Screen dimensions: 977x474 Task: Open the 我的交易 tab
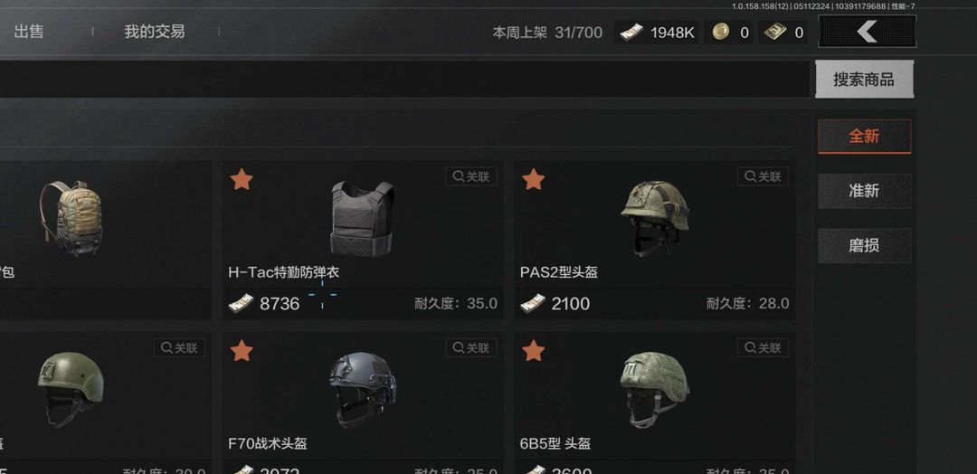click(155, 32)
